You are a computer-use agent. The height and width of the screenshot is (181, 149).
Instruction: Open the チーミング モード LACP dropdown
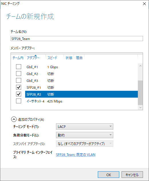84,126
